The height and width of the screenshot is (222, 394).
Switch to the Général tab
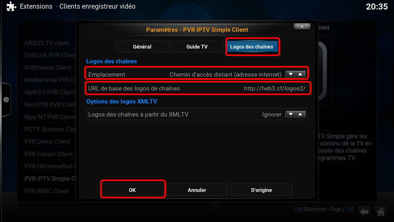point(142,47)
